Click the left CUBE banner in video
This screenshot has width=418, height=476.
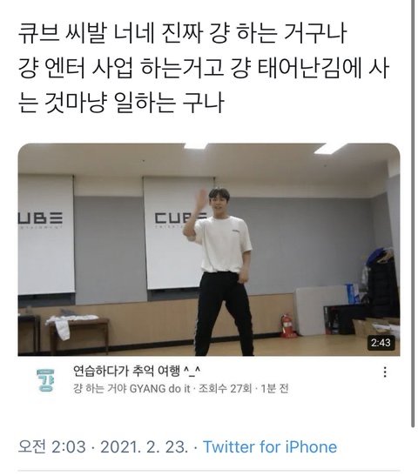(46, 234)
